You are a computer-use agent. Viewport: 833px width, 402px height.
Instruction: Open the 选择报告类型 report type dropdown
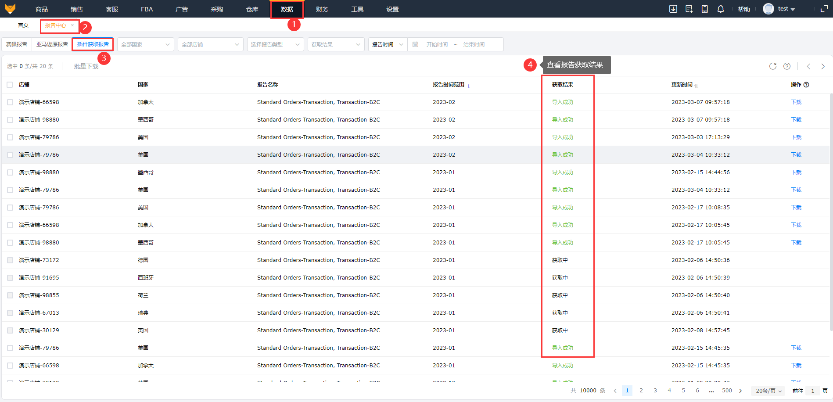(275, 45)
